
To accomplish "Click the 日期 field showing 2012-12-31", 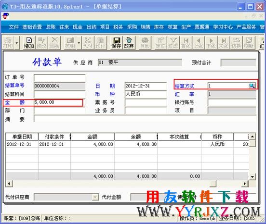I will (146, 86).
